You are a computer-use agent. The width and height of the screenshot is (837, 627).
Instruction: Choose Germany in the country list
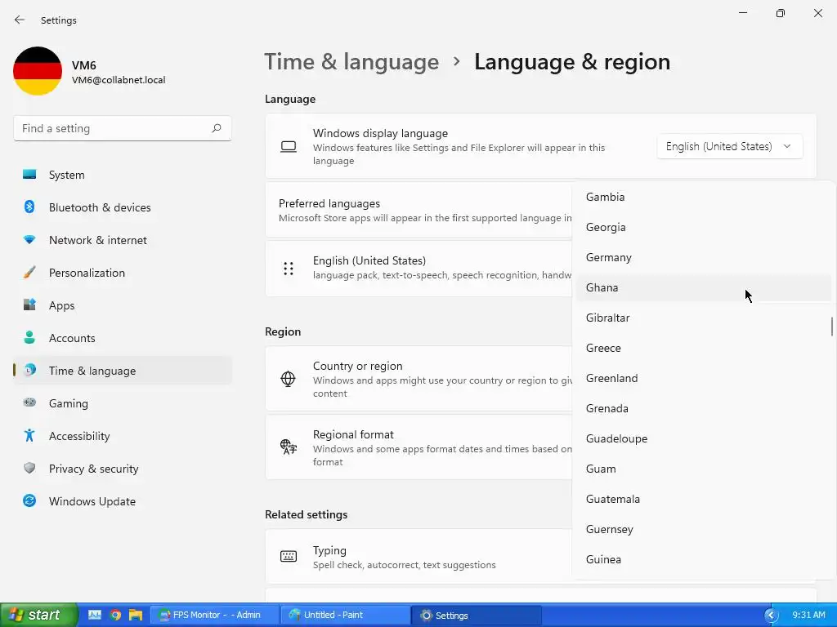[x=704, y=257]
